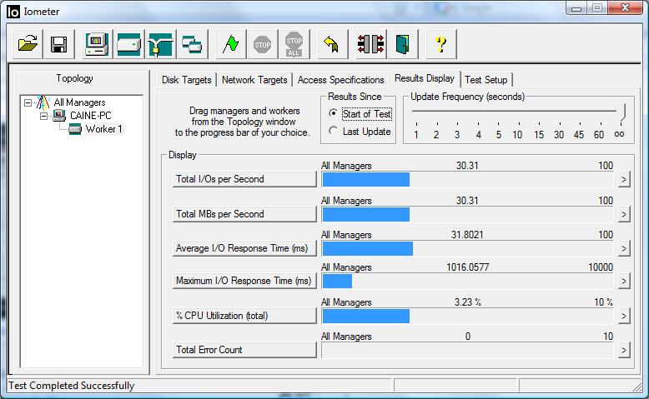Click Maximum I/O Response Time (ms) button
The image size is (649, 399).
pos(244,281)
